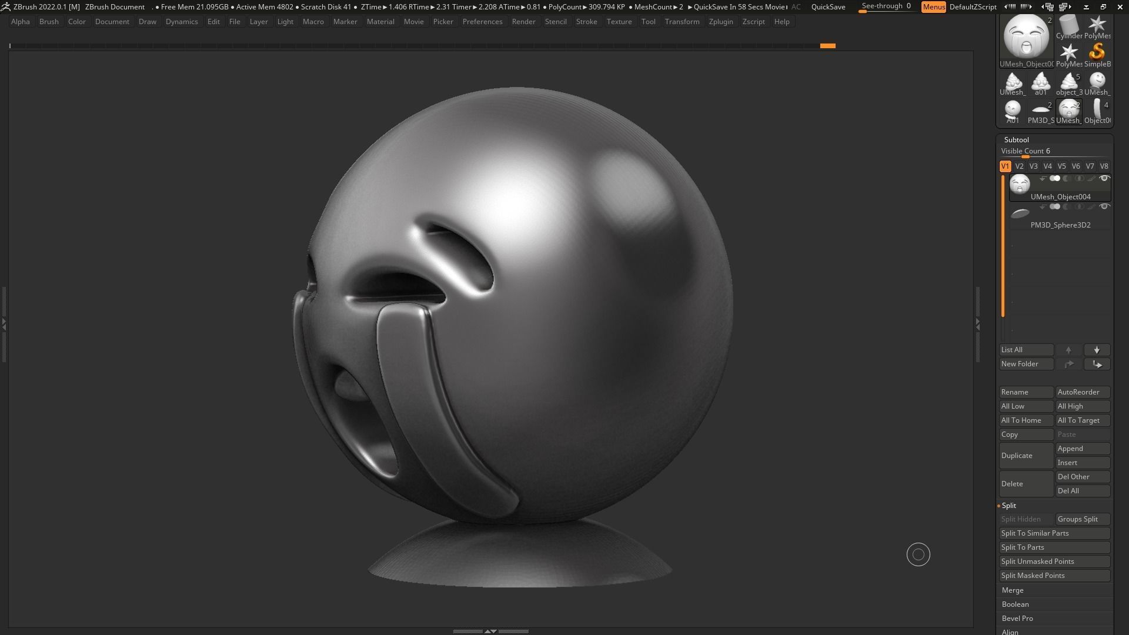Click previous UI colors arrow icon

point(1010,7)
